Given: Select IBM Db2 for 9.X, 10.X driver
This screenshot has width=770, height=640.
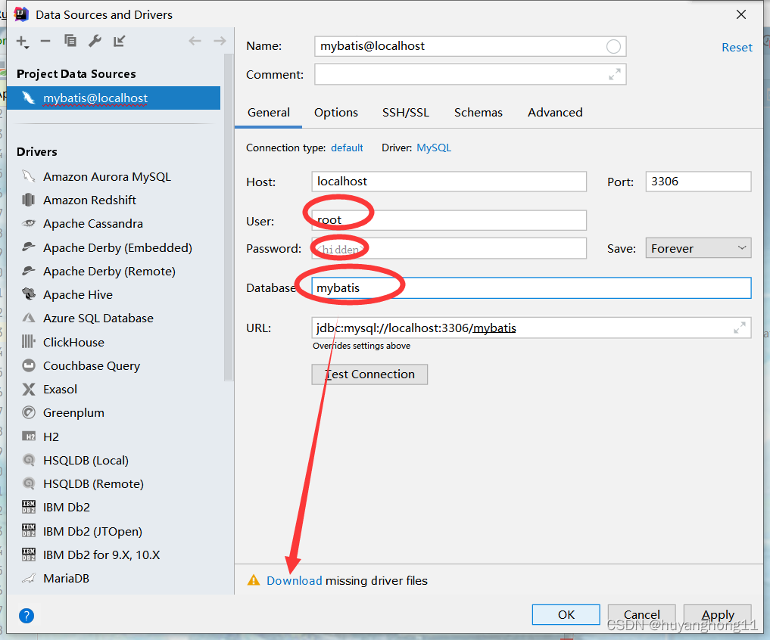Looking at the screenshot, I should pos(101,555).
